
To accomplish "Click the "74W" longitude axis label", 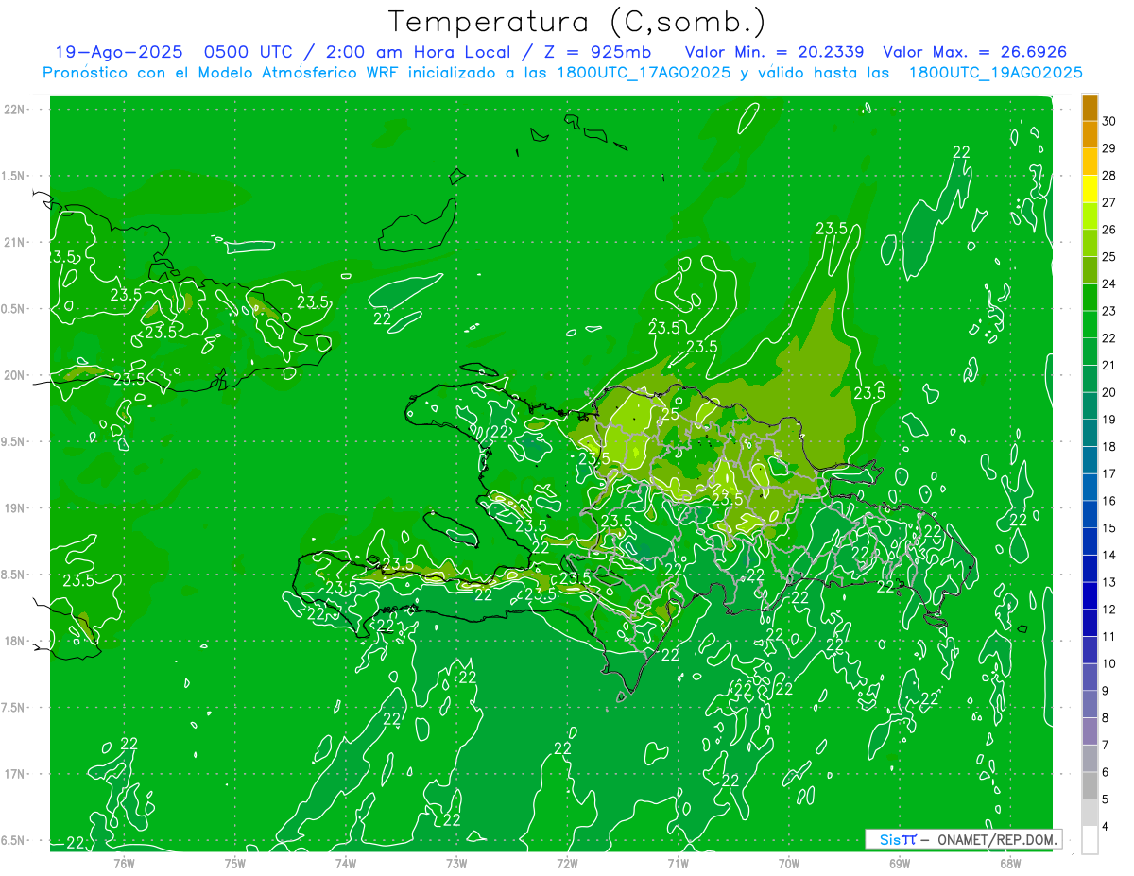I will (346, 863).
